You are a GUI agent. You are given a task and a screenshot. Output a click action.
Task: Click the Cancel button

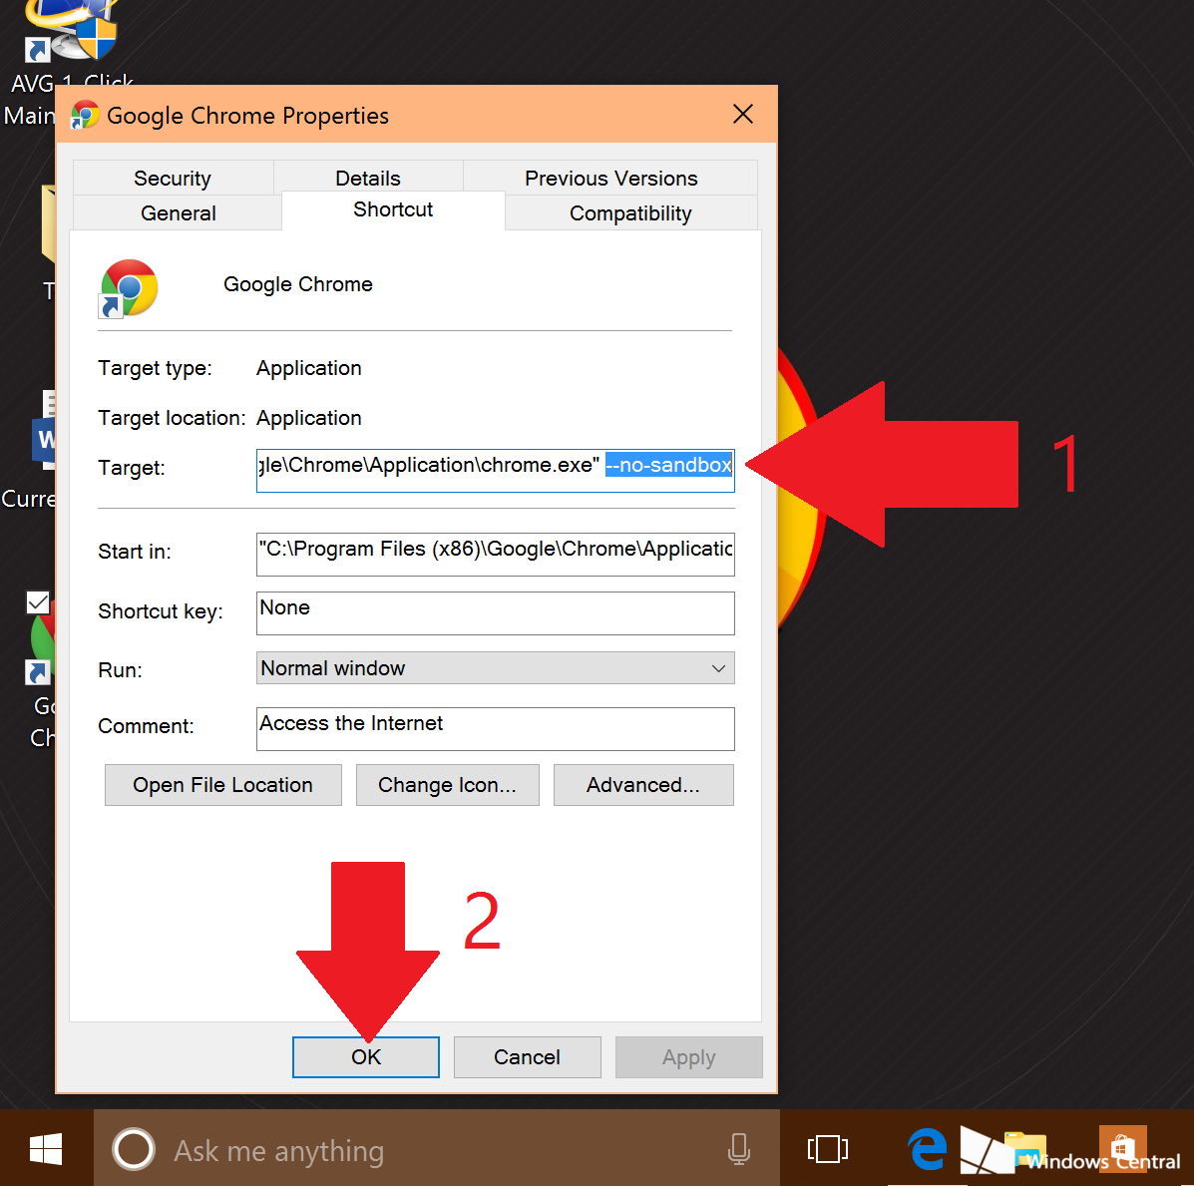[527, 1057]
